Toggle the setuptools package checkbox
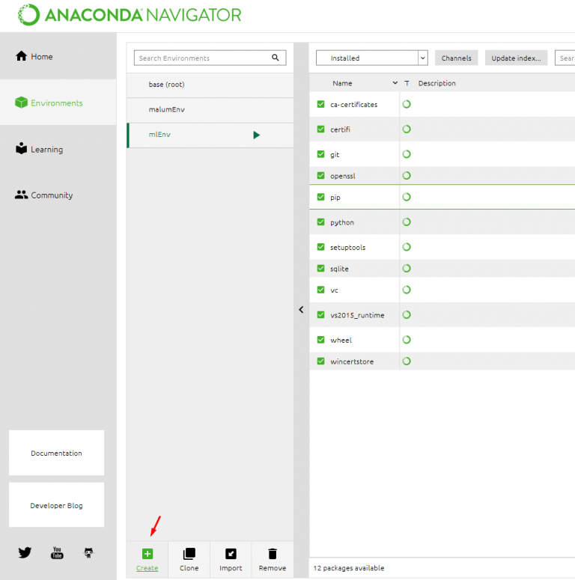 click(x=320, y=247)
